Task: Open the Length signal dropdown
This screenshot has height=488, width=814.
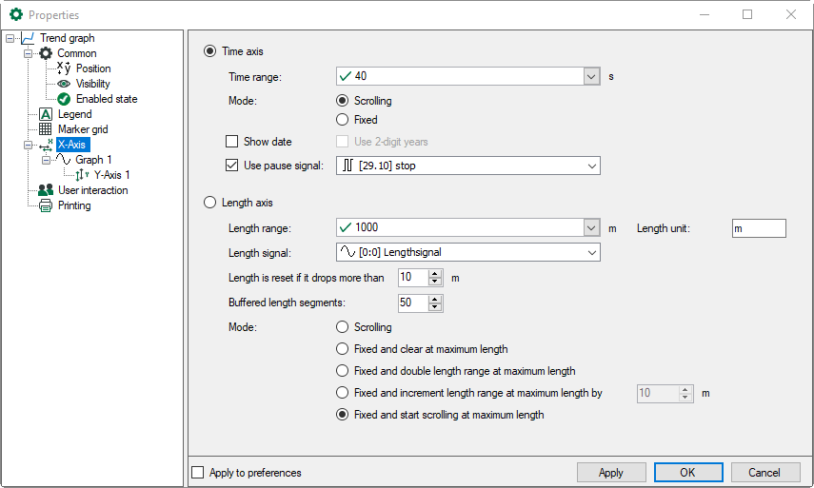Action: 591,252
